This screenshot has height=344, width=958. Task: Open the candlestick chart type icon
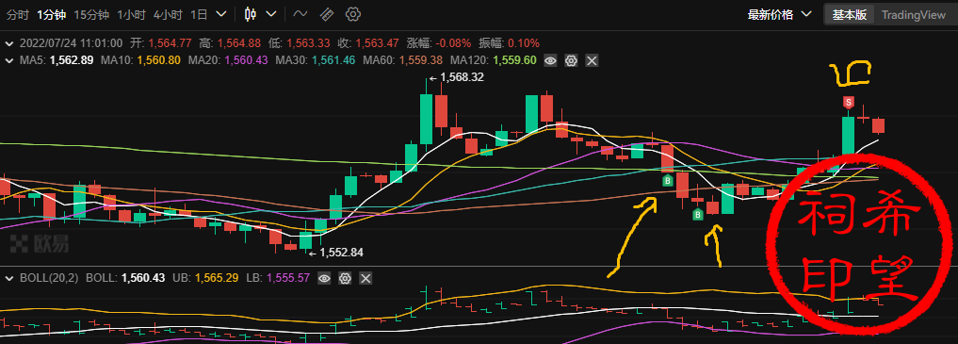250,15
